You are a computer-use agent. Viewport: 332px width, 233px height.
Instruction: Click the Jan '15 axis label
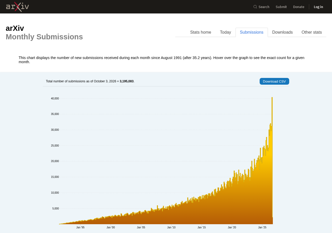click(202, 228)
